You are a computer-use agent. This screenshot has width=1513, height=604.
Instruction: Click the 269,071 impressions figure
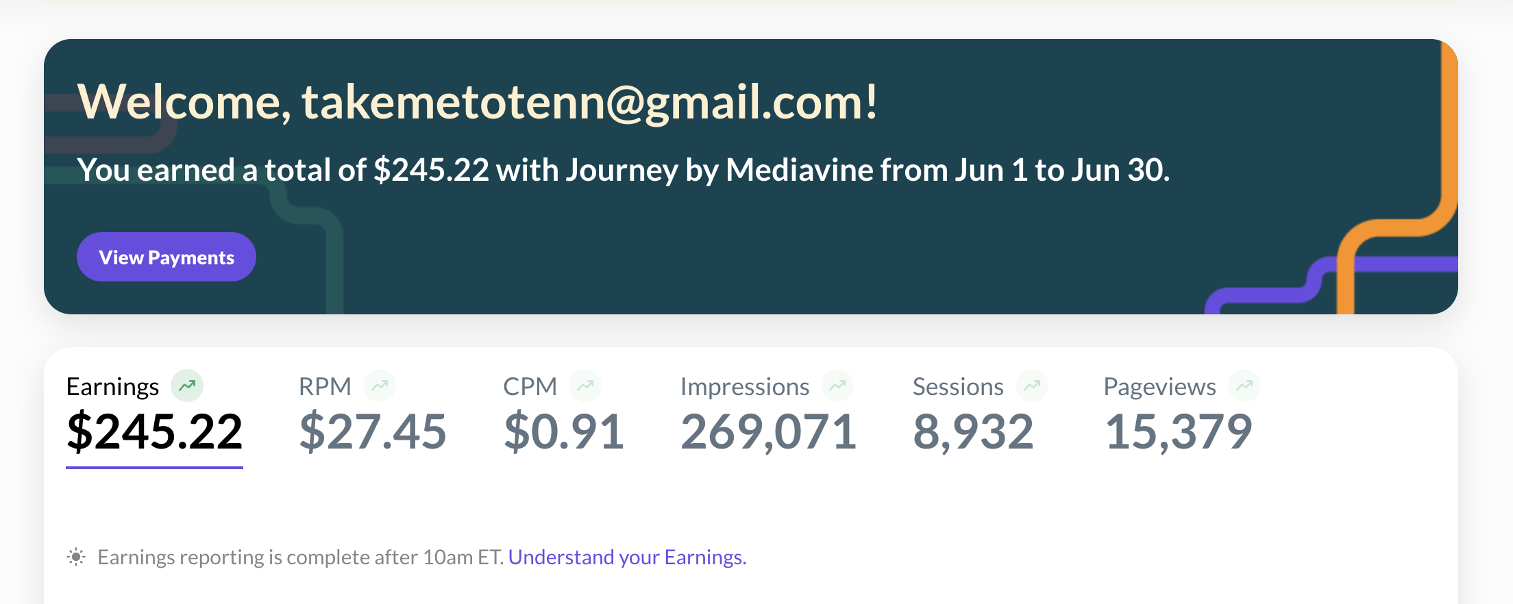768,431
